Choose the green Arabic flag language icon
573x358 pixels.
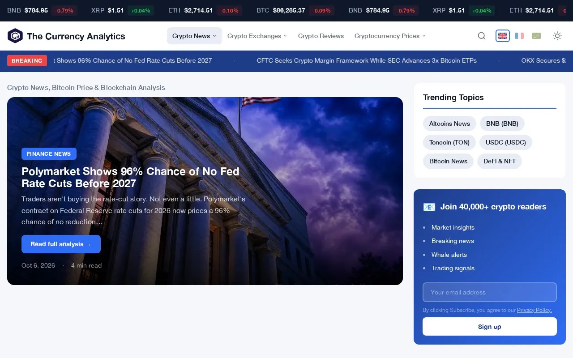click(536, 36)
